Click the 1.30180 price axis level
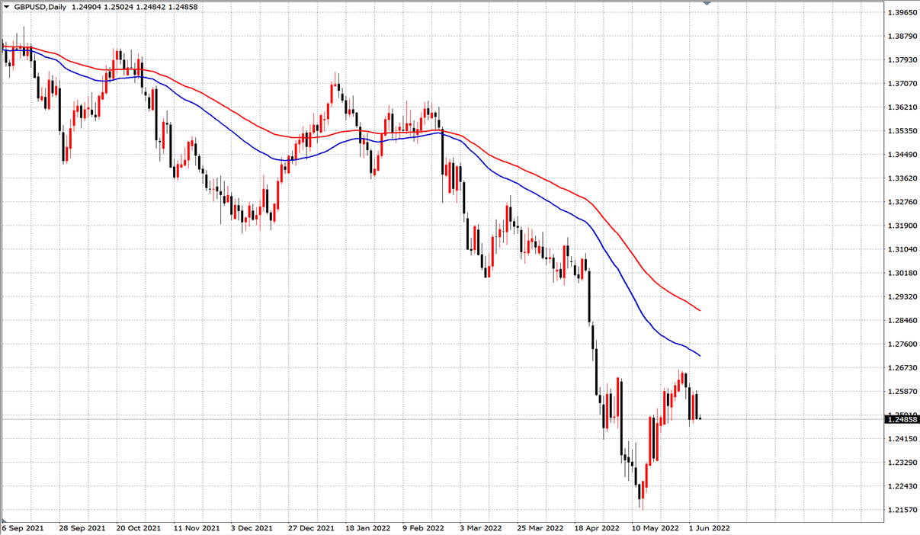This screenshot has width=920, height=535. click(x=903, y=273)
